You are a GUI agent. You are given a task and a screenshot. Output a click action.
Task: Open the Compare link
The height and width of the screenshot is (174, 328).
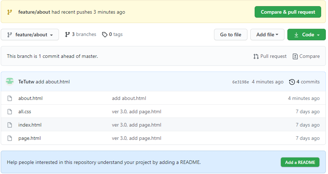pyautogui.click(x=306, y=56)
